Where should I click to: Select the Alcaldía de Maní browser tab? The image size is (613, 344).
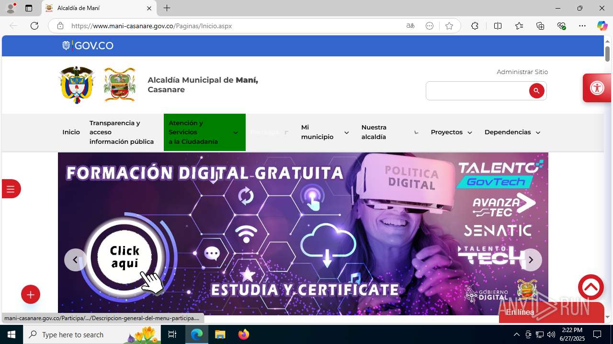click(99, 8)
